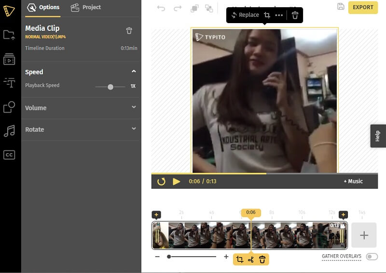Expand the Volume section

(x=134, y=107)
